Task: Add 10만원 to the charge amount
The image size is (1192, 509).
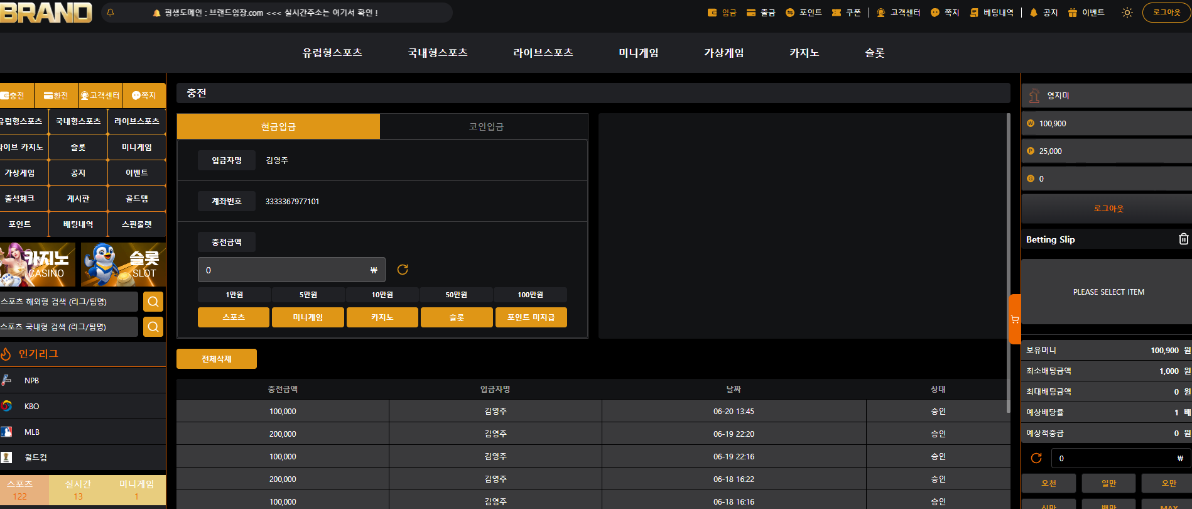Action: 382,295
